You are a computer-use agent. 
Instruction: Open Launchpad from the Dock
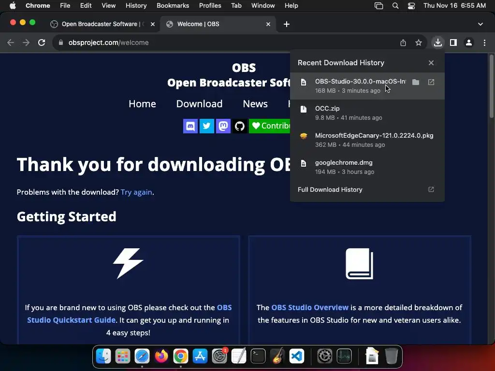[123, 357]
